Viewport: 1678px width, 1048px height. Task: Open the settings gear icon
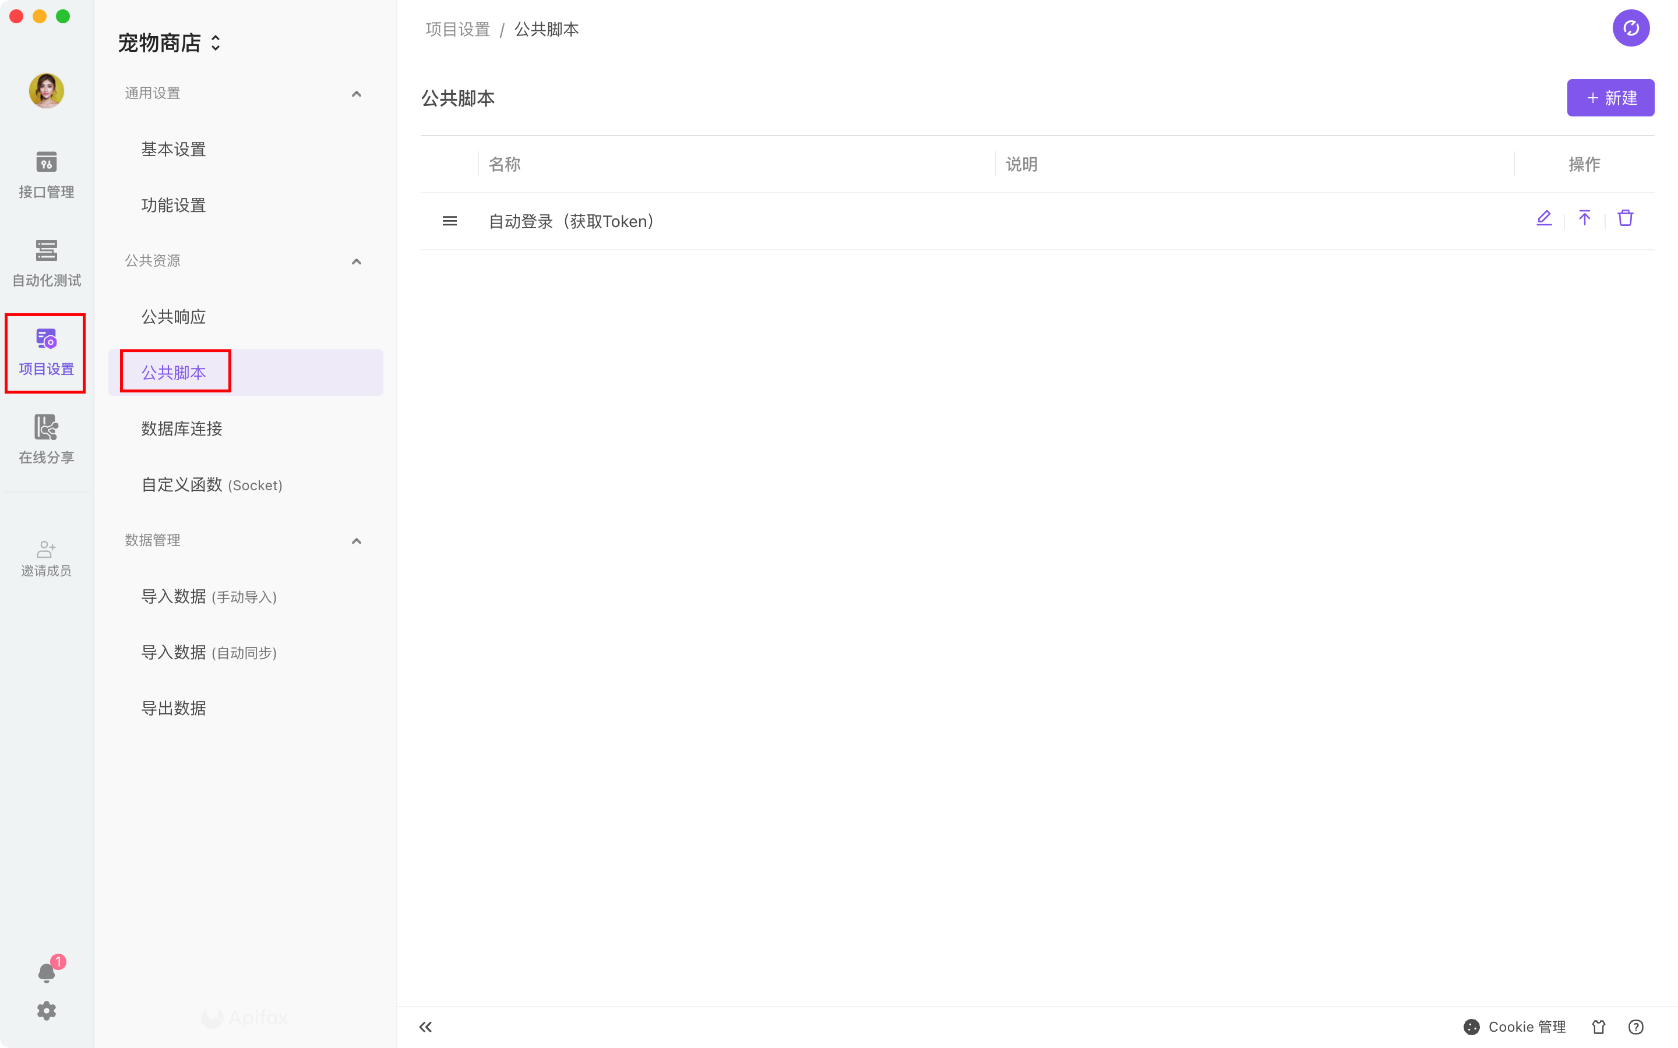47,1011
